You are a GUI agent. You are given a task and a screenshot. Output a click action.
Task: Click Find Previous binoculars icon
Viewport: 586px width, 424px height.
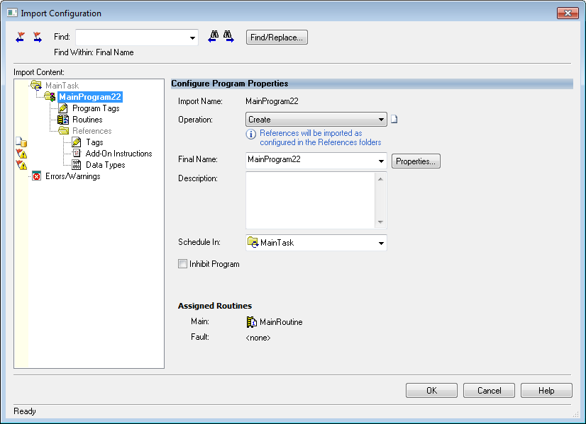point(213,37)
